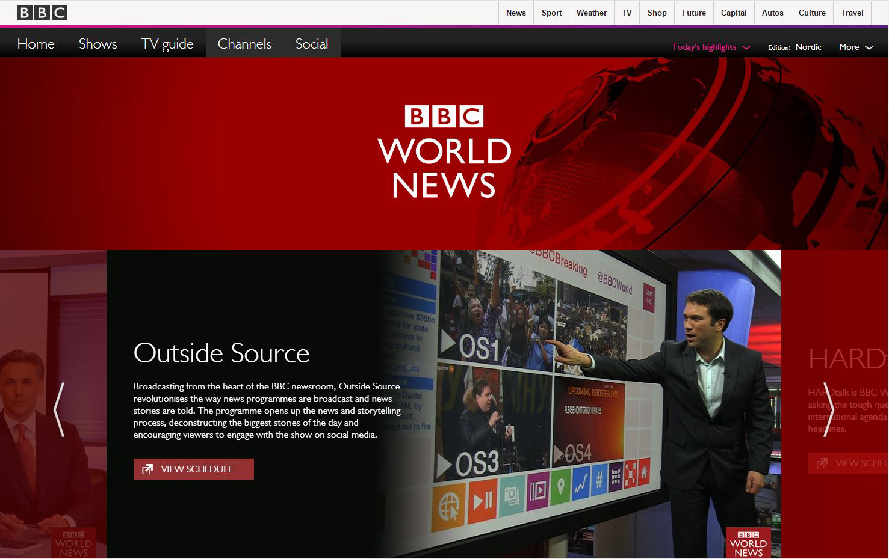Click the BBC logo in the top bar
889x559 pixels.
(42, 13)
